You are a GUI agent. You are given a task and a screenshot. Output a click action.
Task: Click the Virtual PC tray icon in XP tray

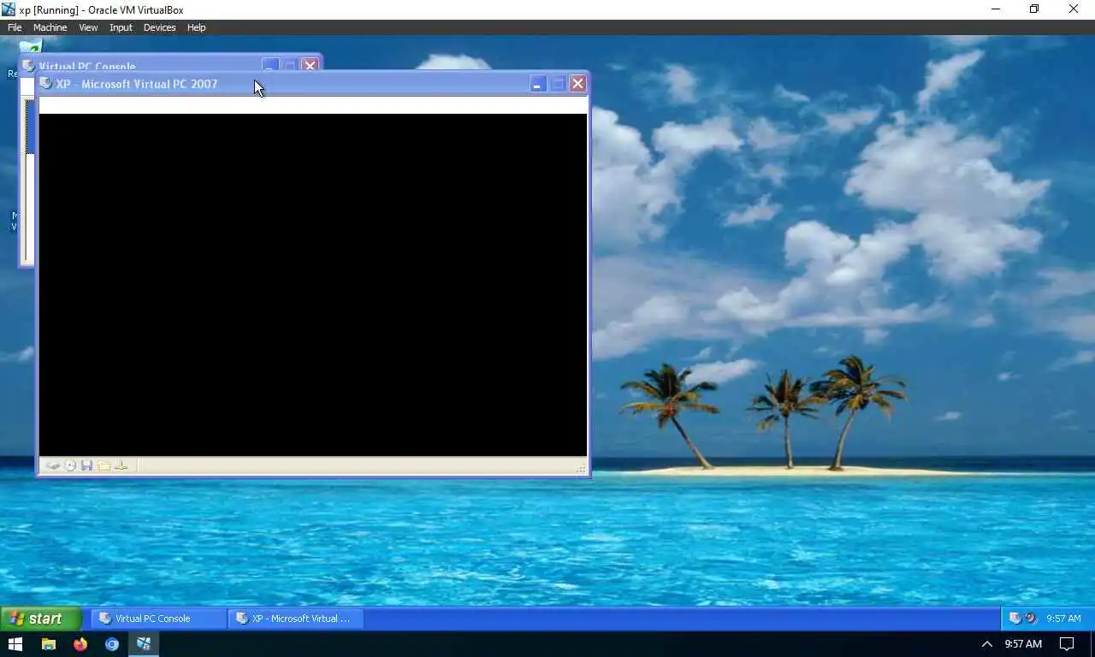click(x=1015, y=619)
